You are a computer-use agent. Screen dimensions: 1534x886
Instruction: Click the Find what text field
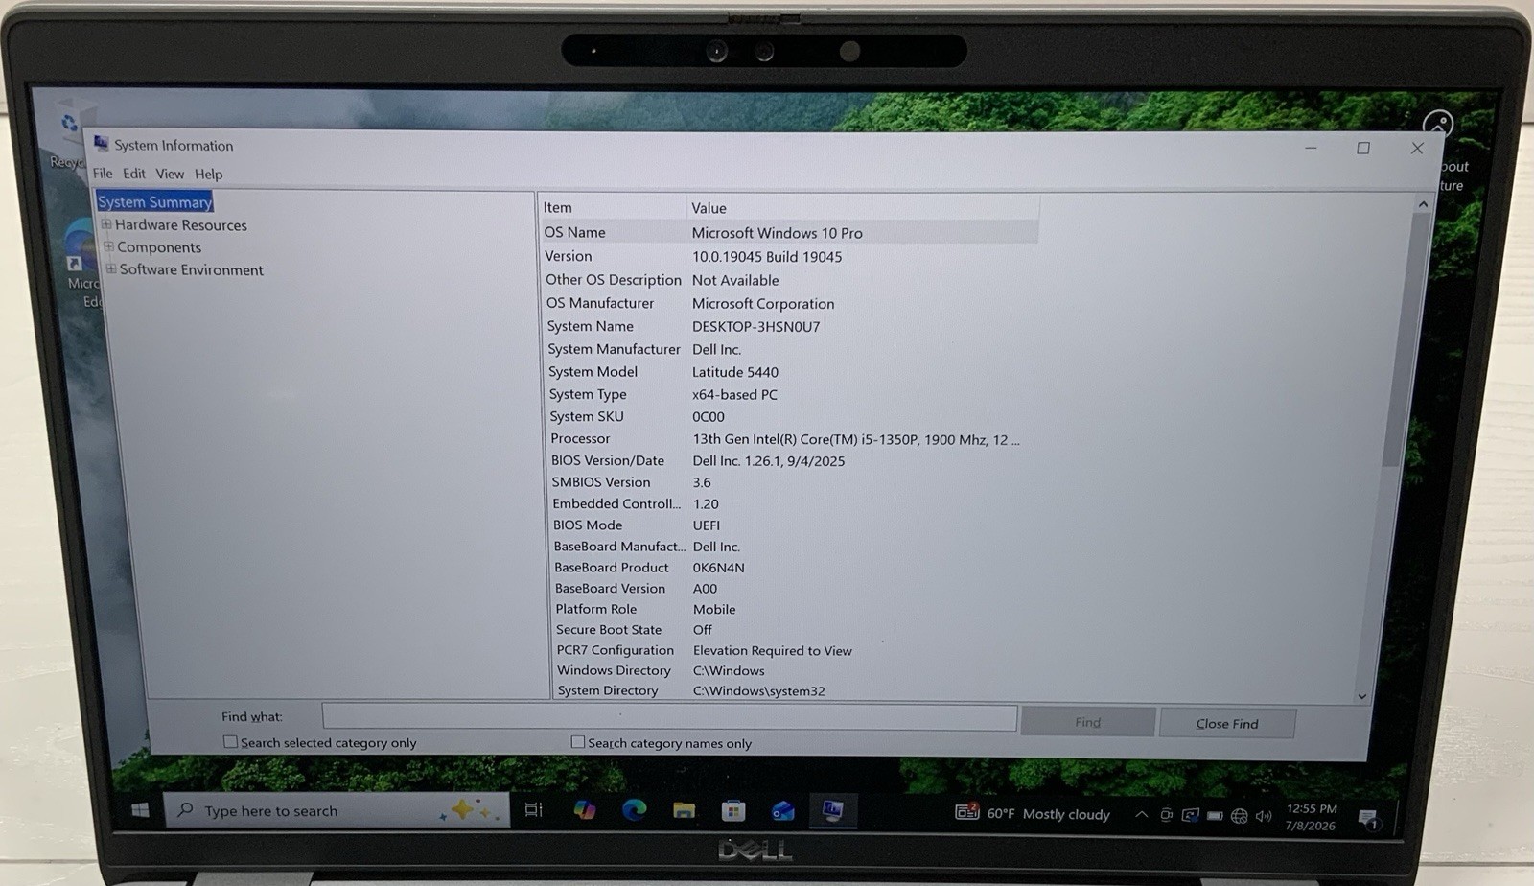click(x=669, y=716)
